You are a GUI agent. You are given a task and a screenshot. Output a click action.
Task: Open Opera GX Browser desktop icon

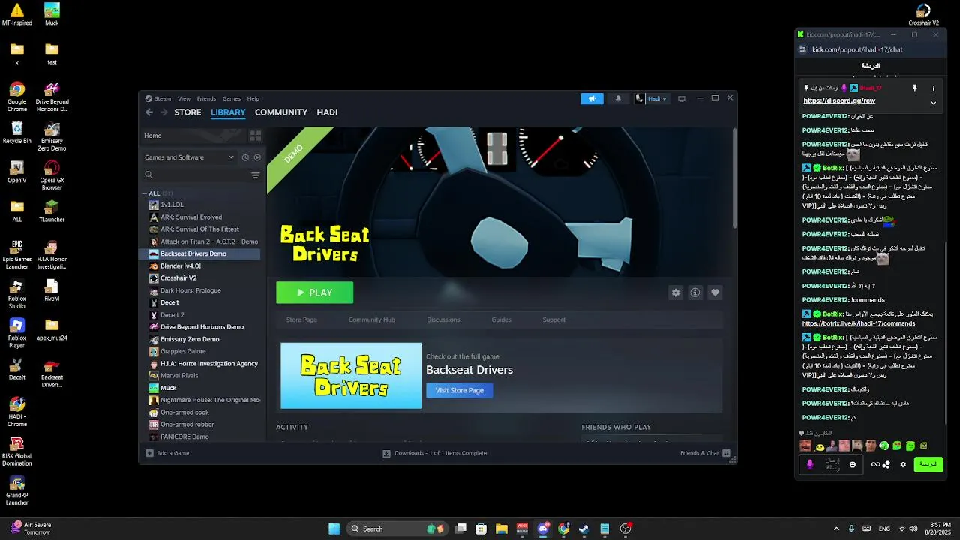click(x=52, y=176)
